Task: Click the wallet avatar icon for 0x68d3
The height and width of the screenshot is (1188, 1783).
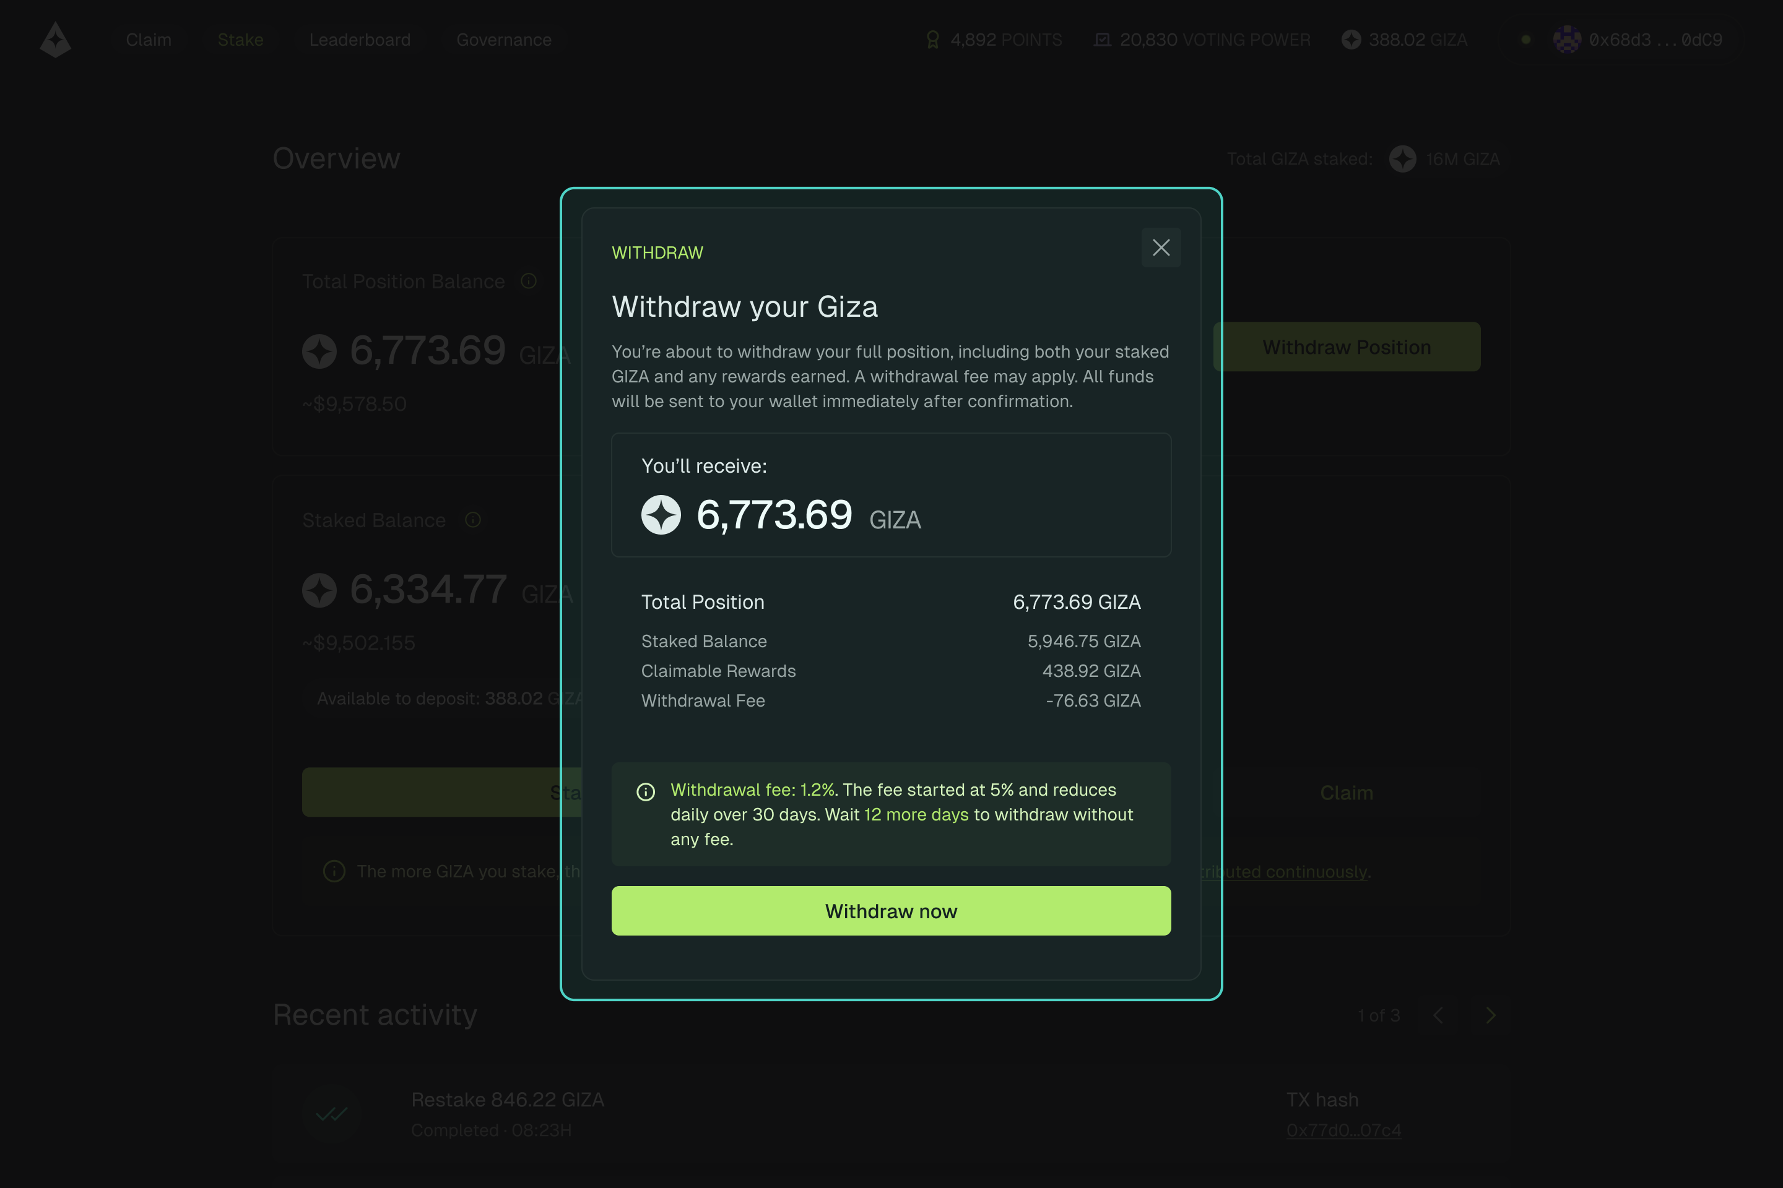Action: pos(1567,40)
